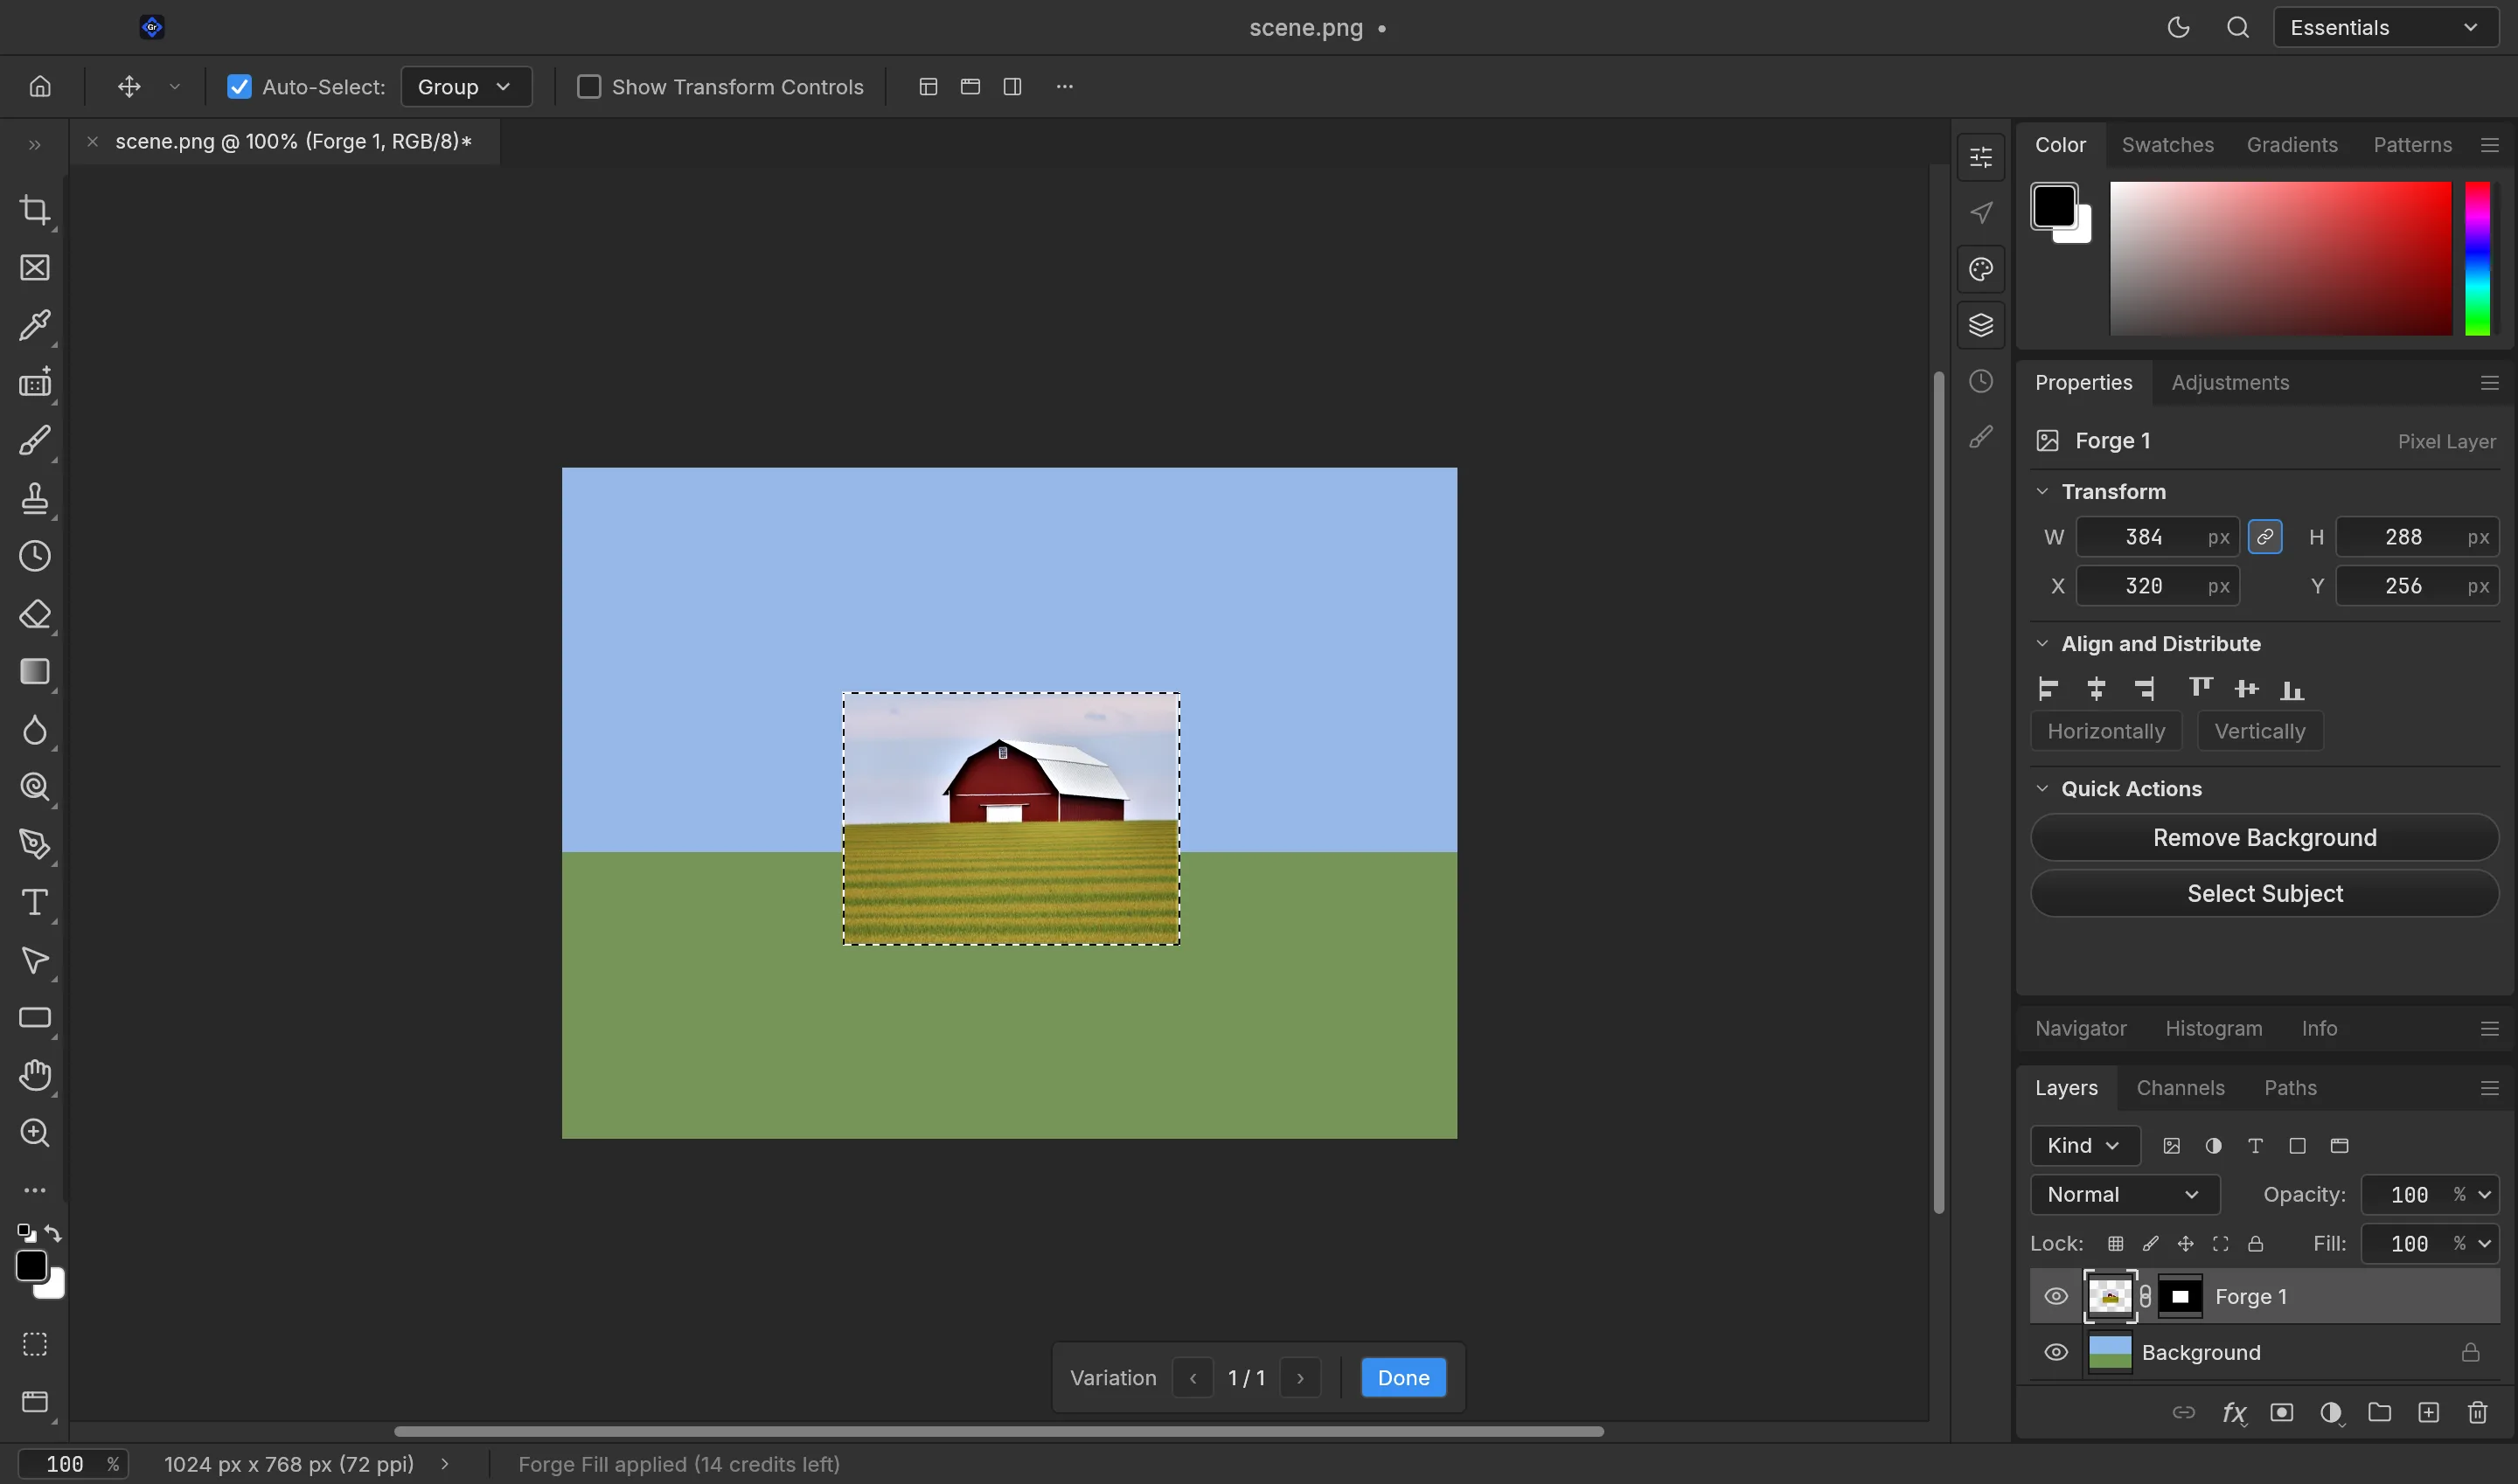Select the Clone Stamp tool
2518x1484 pixels.
pyautogui.click(x=35, y=498)
